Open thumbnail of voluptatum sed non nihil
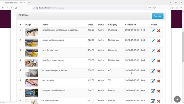 tap(31, 93)
